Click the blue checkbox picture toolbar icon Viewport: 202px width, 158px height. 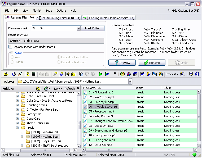coord(142,74)
